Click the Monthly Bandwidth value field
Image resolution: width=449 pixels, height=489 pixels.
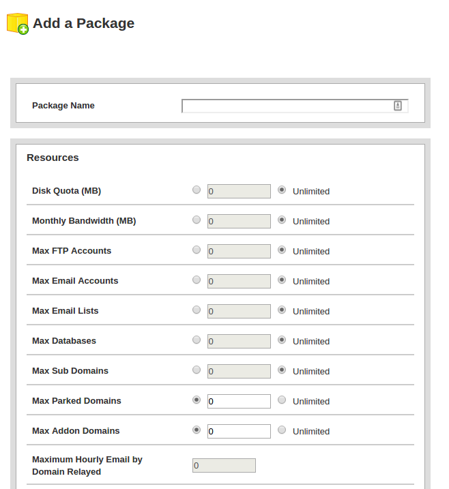(239, 221)
